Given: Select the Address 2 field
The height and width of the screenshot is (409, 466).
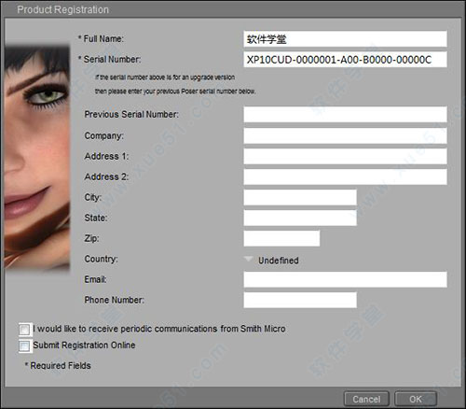Looking at the screenshot, I should (345, 176).
